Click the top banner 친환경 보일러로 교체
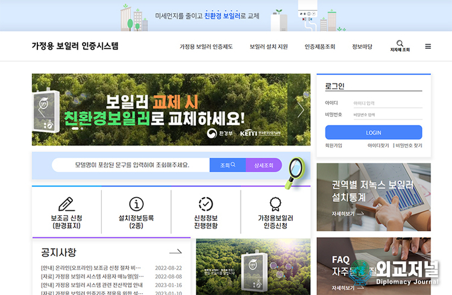 226,16
